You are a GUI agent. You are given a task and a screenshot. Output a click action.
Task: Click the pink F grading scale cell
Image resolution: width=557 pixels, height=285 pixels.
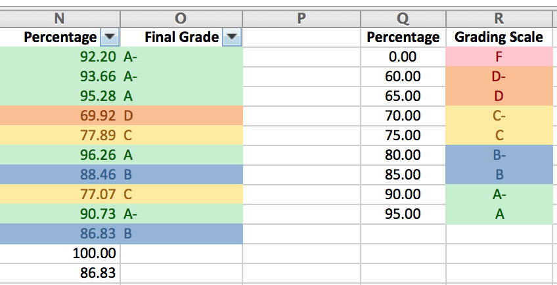pos(499,57)
